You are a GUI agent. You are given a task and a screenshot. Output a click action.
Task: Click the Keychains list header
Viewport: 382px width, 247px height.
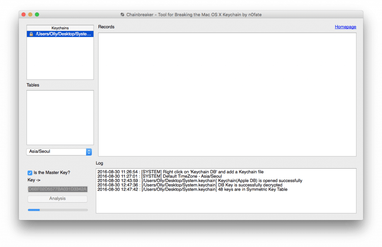(x=60, y=28)
